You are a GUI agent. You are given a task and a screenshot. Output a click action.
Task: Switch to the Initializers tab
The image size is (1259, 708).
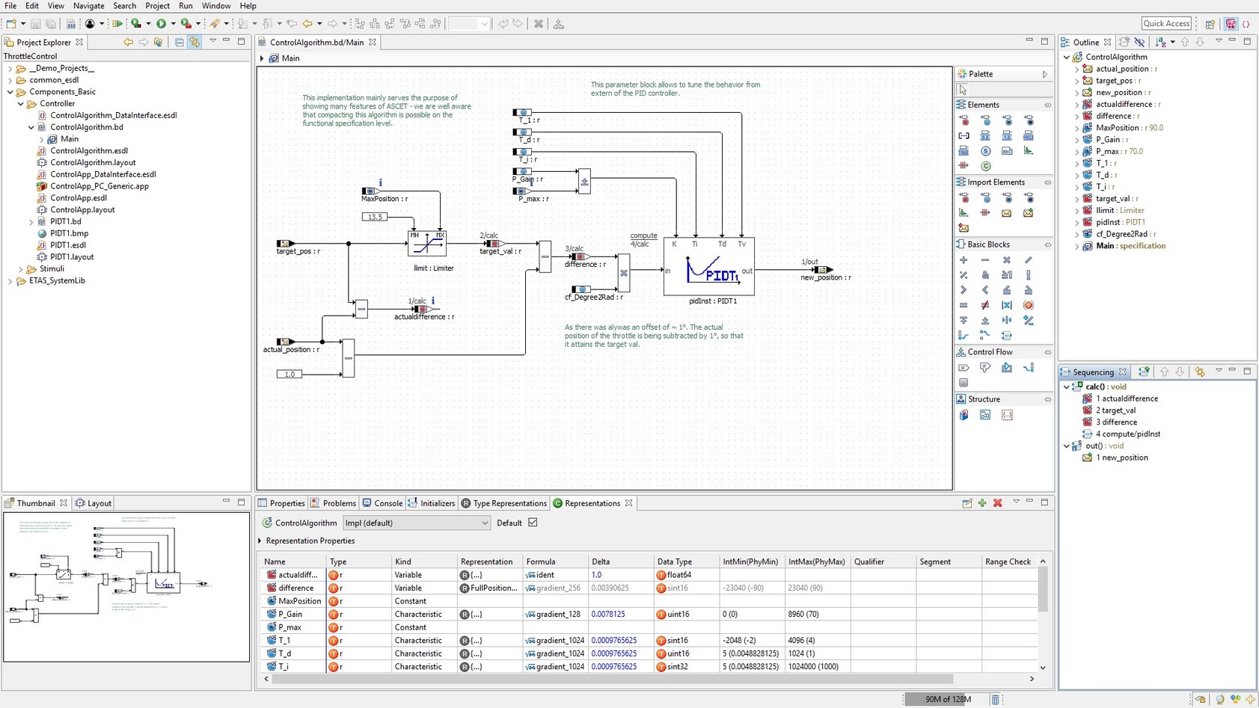click(431, 503)
